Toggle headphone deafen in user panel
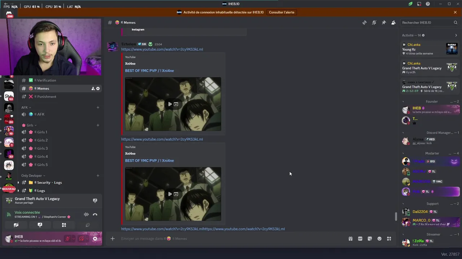The image size is (462, 259). pyautogui.click(x=82, y=238)
